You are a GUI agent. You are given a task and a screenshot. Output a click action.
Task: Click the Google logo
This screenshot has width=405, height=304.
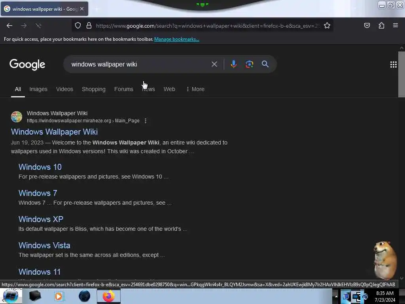pos(27,65)
